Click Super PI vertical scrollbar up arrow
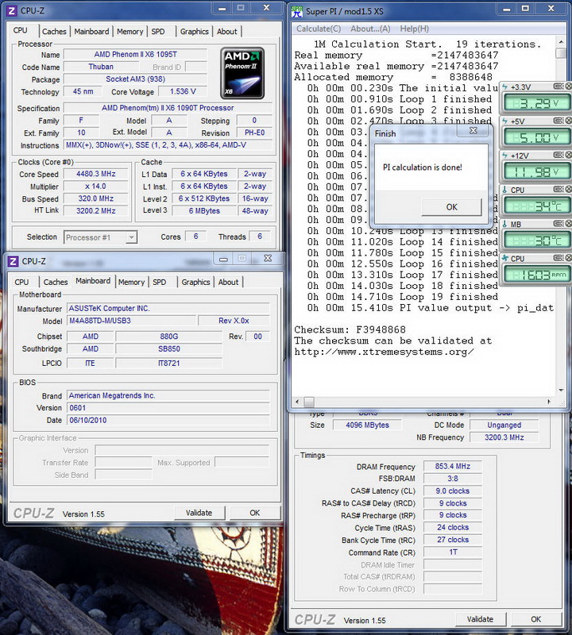This screenshot has height=635, width=572. (561, 42)
